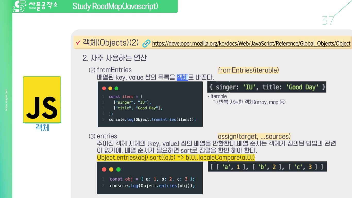Expand the iterable disclosure arrow
Screen dimensions: 352x198
click(208, 96)
